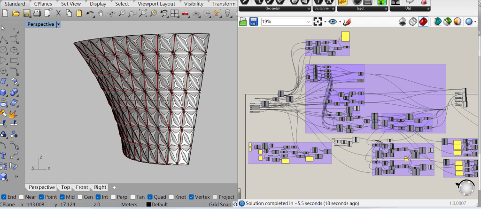This screenshot has height=209, width=481.
Task: Click the Grasshopper Save blue floppy icon
Action: click(253, 22)
